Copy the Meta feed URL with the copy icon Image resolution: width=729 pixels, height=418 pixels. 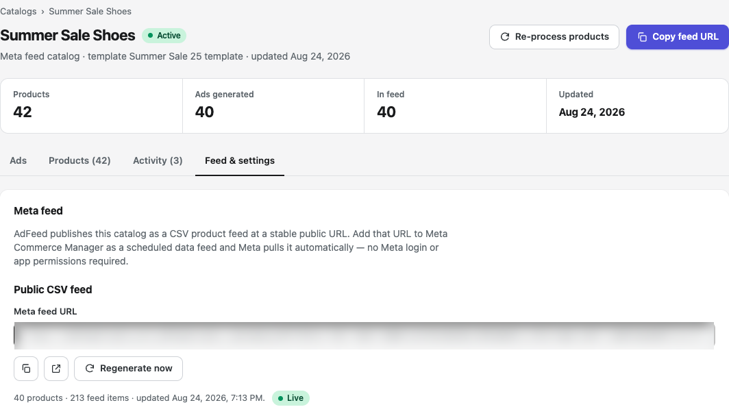(x=26, y=369)
